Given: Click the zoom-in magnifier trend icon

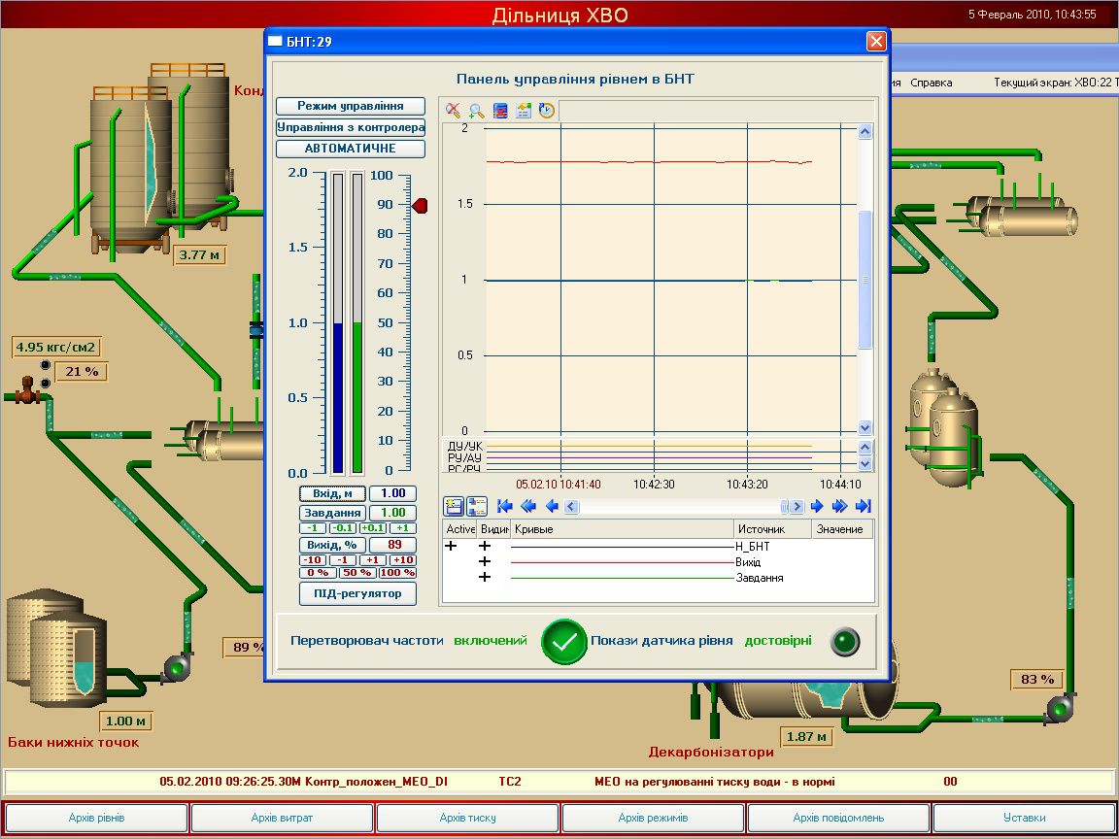Looking at the screenshot, I should tap(477, 111).
